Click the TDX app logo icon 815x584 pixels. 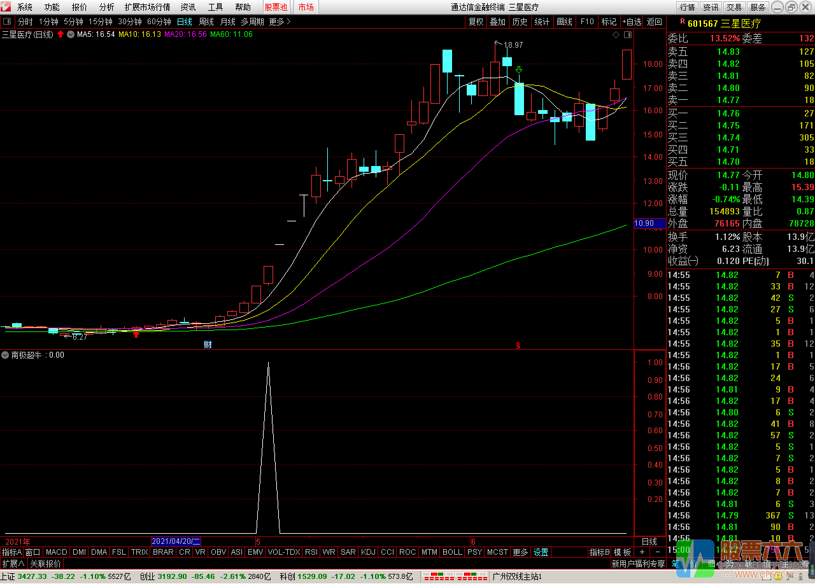6,7
